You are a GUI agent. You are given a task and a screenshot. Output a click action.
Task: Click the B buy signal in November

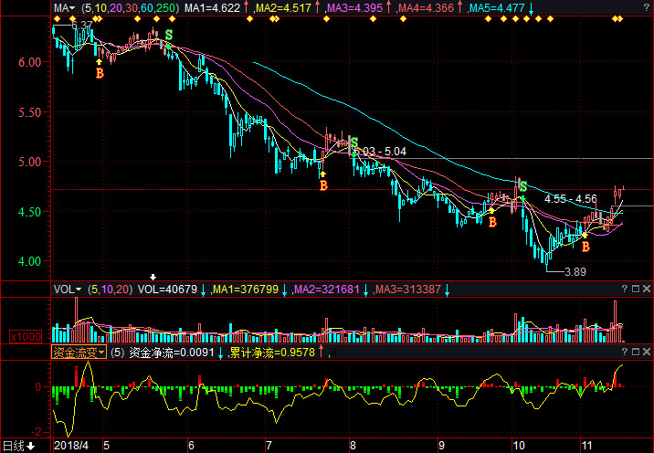tap(585, 246)
